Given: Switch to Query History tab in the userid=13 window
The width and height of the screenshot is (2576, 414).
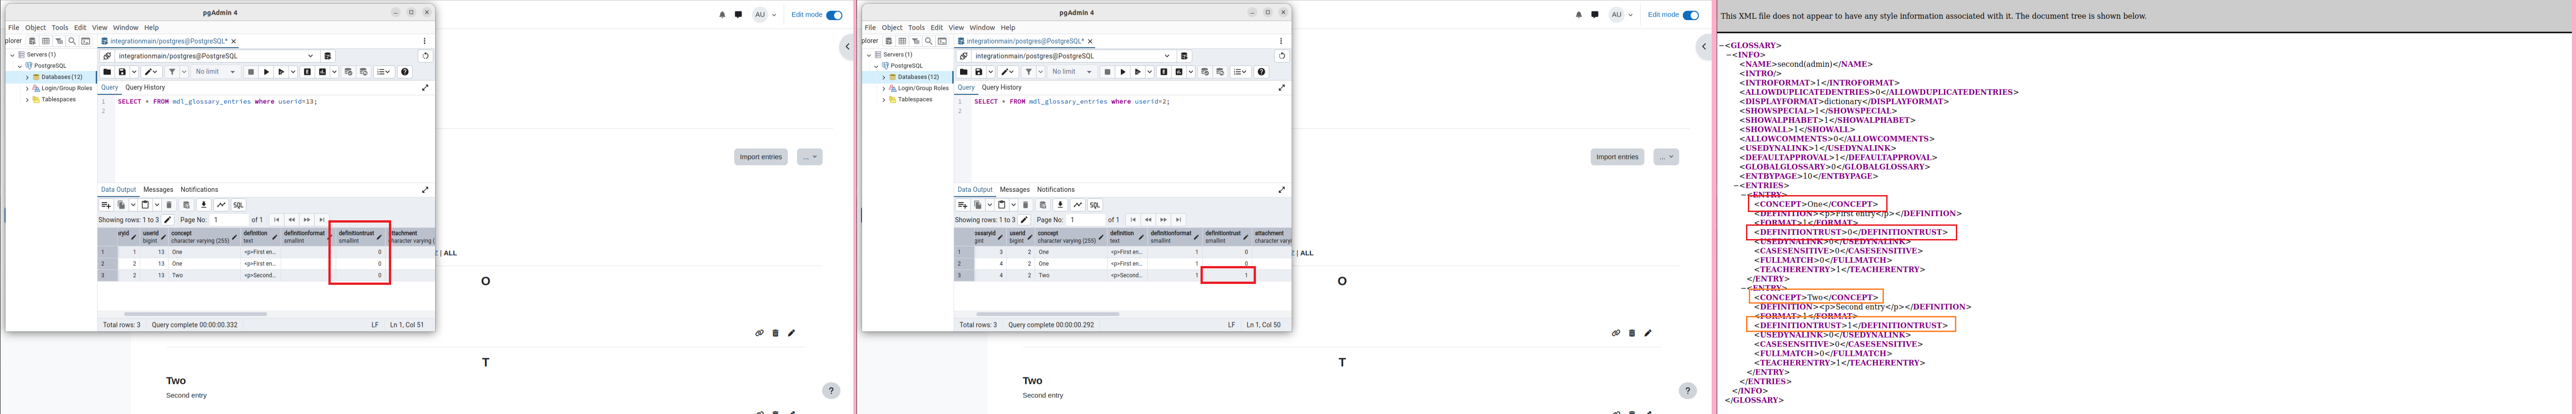Looking at the screenshot, I should pos(145,88).
